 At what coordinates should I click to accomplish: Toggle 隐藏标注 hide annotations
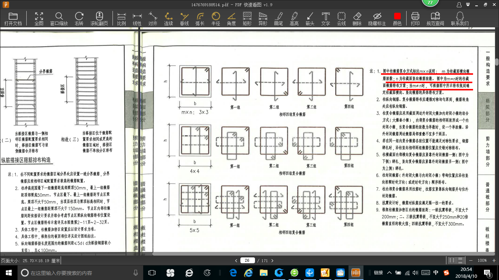(377, 19)
